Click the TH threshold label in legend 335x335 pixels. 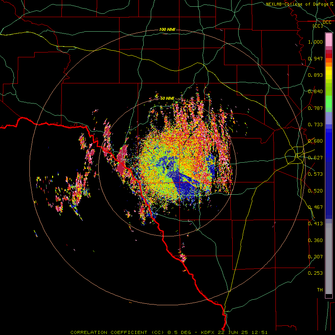coord(320,290)
